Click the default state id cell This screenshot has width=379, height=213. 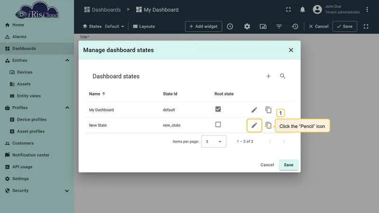(169, 110)
